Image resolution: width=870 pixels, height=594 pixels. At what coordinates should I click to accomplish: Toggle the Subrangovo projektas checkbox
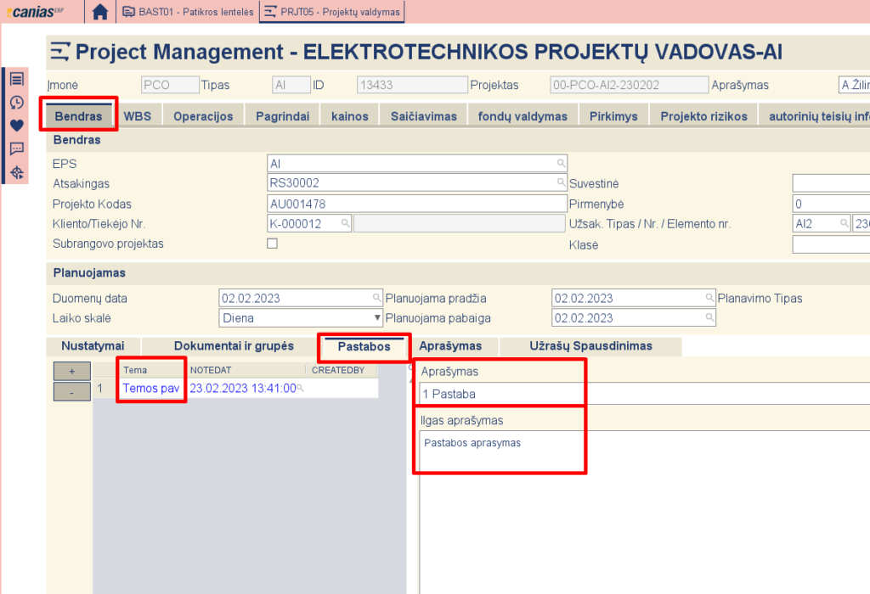(273, 244)
